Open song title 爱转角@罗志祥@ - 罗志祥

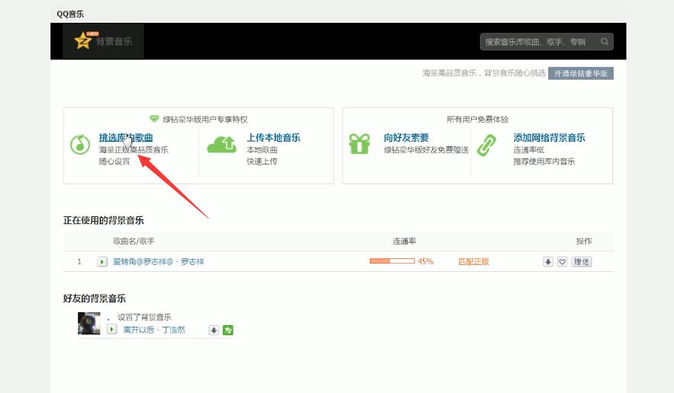click(158, 262)
